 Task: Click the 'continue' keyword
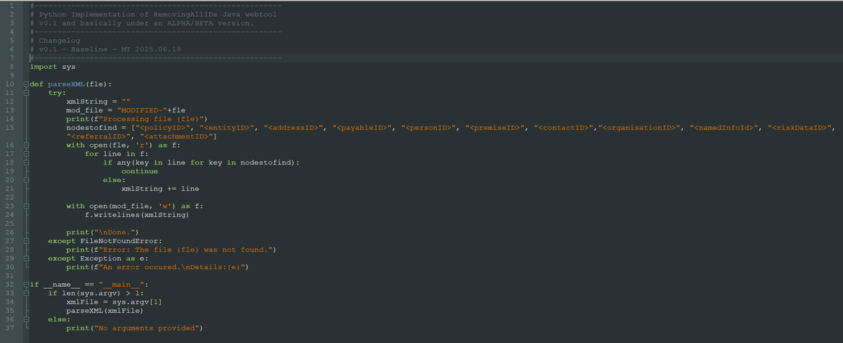click(140, 171)
